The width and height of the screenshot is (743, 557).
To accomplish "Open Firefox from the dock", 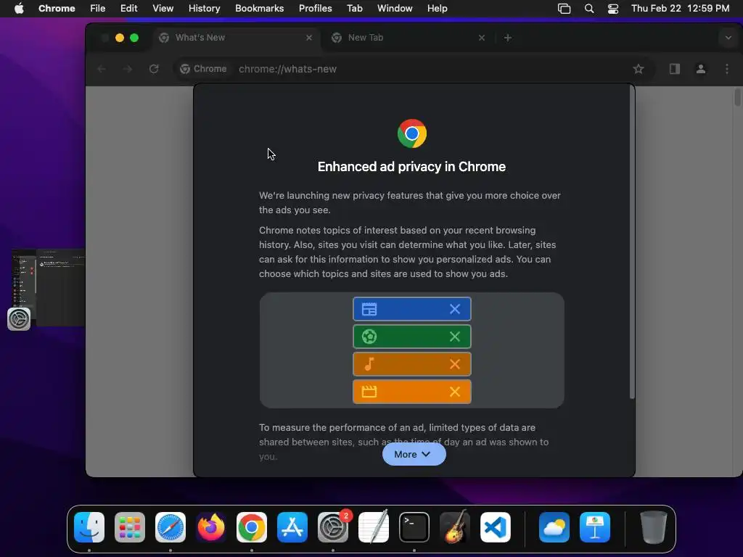I will [211, 527].
